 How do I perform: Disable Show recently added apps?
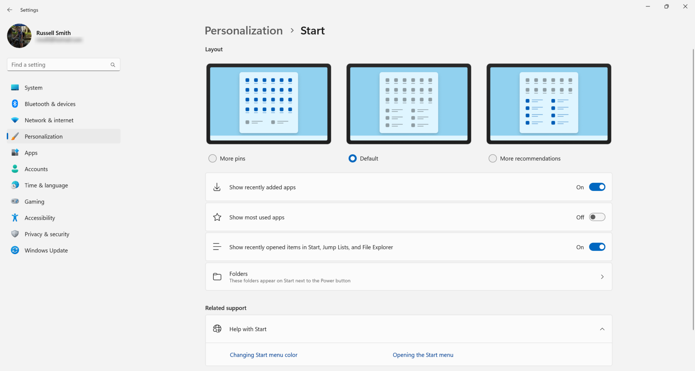coord(597,187)
